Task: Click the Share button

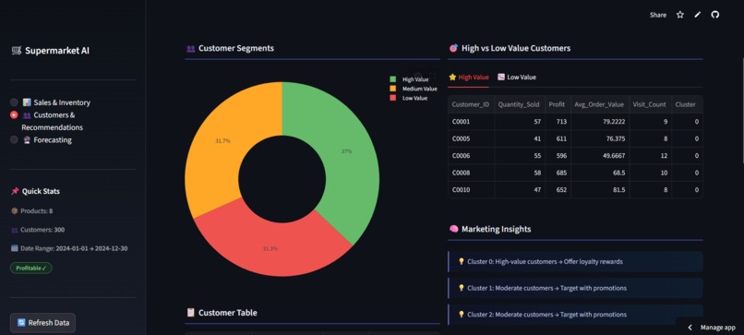Action: click(x=657, y=15)
